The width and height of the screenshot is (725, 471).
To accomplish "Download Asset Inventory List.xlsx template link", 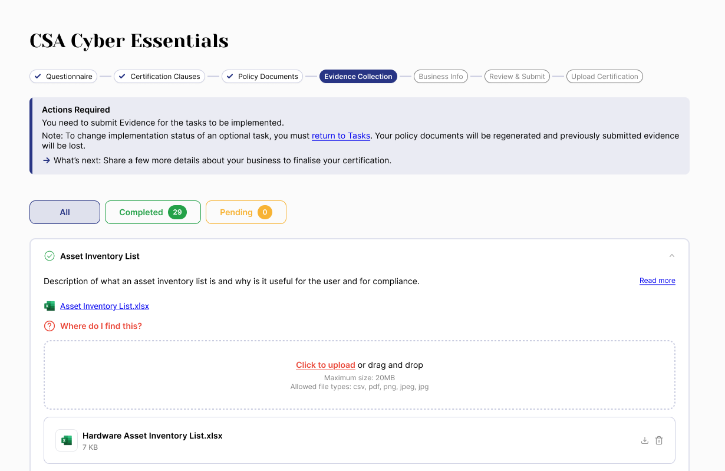I will [104, 306].
